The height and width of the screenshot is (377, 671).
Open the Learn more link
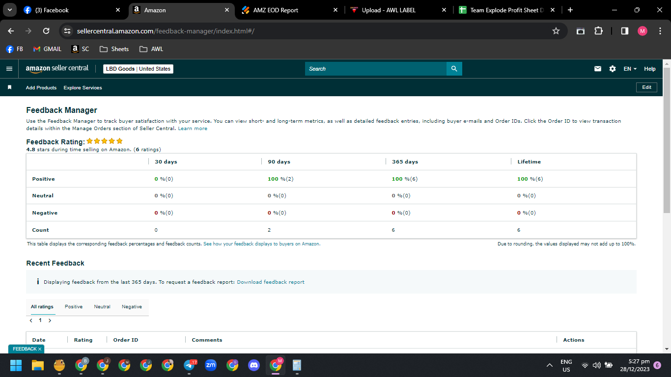(x=193, y=129)
